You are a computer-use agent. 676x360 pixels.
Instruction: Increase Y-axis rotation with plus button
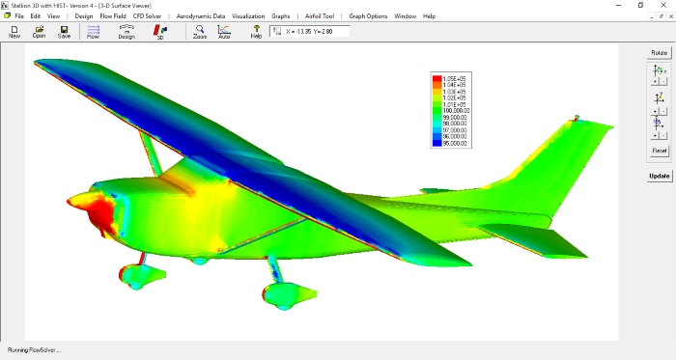pyautogui.click(x=655, y=111)
